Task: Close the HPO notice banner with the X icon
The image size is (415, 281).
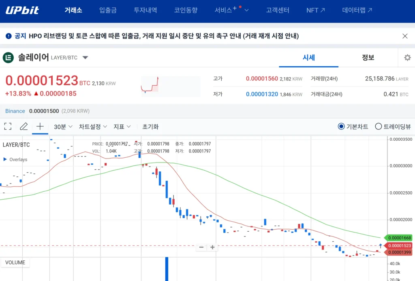Action: 405,36
